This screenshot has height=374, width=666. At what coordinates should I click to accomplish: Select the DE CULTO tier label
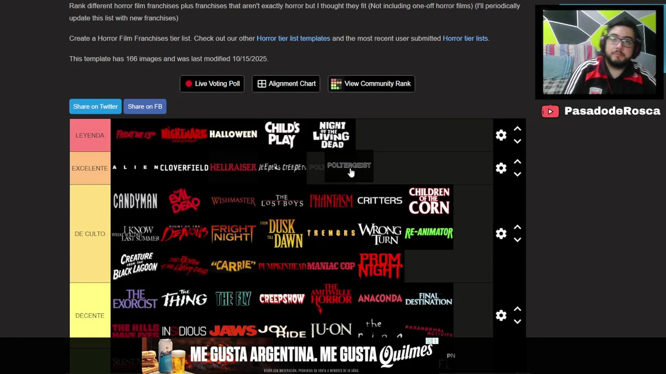[90, 234]
